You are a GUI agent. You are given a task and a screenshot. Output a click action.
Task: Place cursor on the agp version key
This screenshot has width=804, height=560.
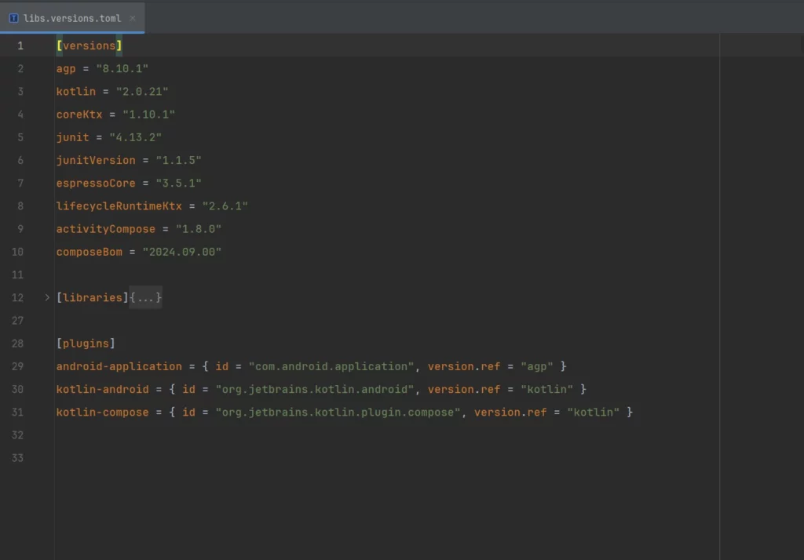coord(66,69)
